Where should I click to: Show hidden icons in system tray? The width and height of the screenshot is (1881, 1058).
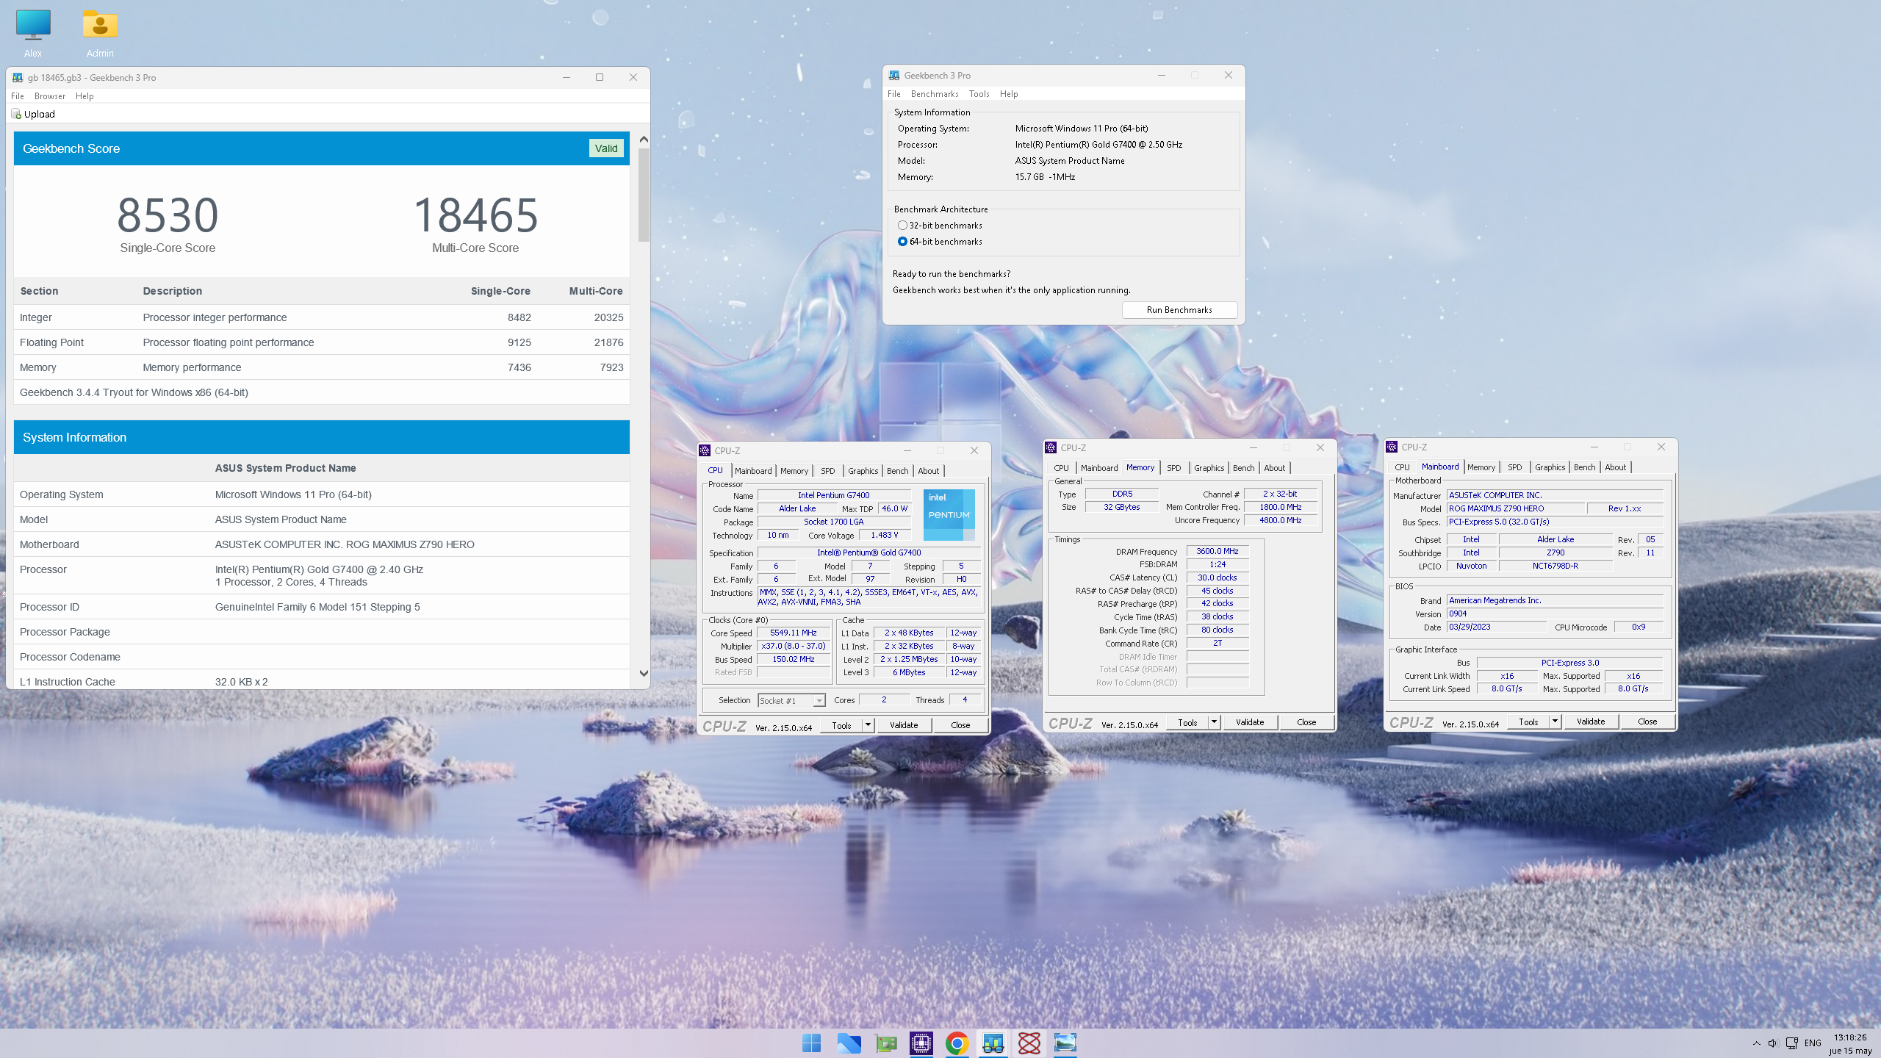pyautogui.click(x=1756, y=1043)
